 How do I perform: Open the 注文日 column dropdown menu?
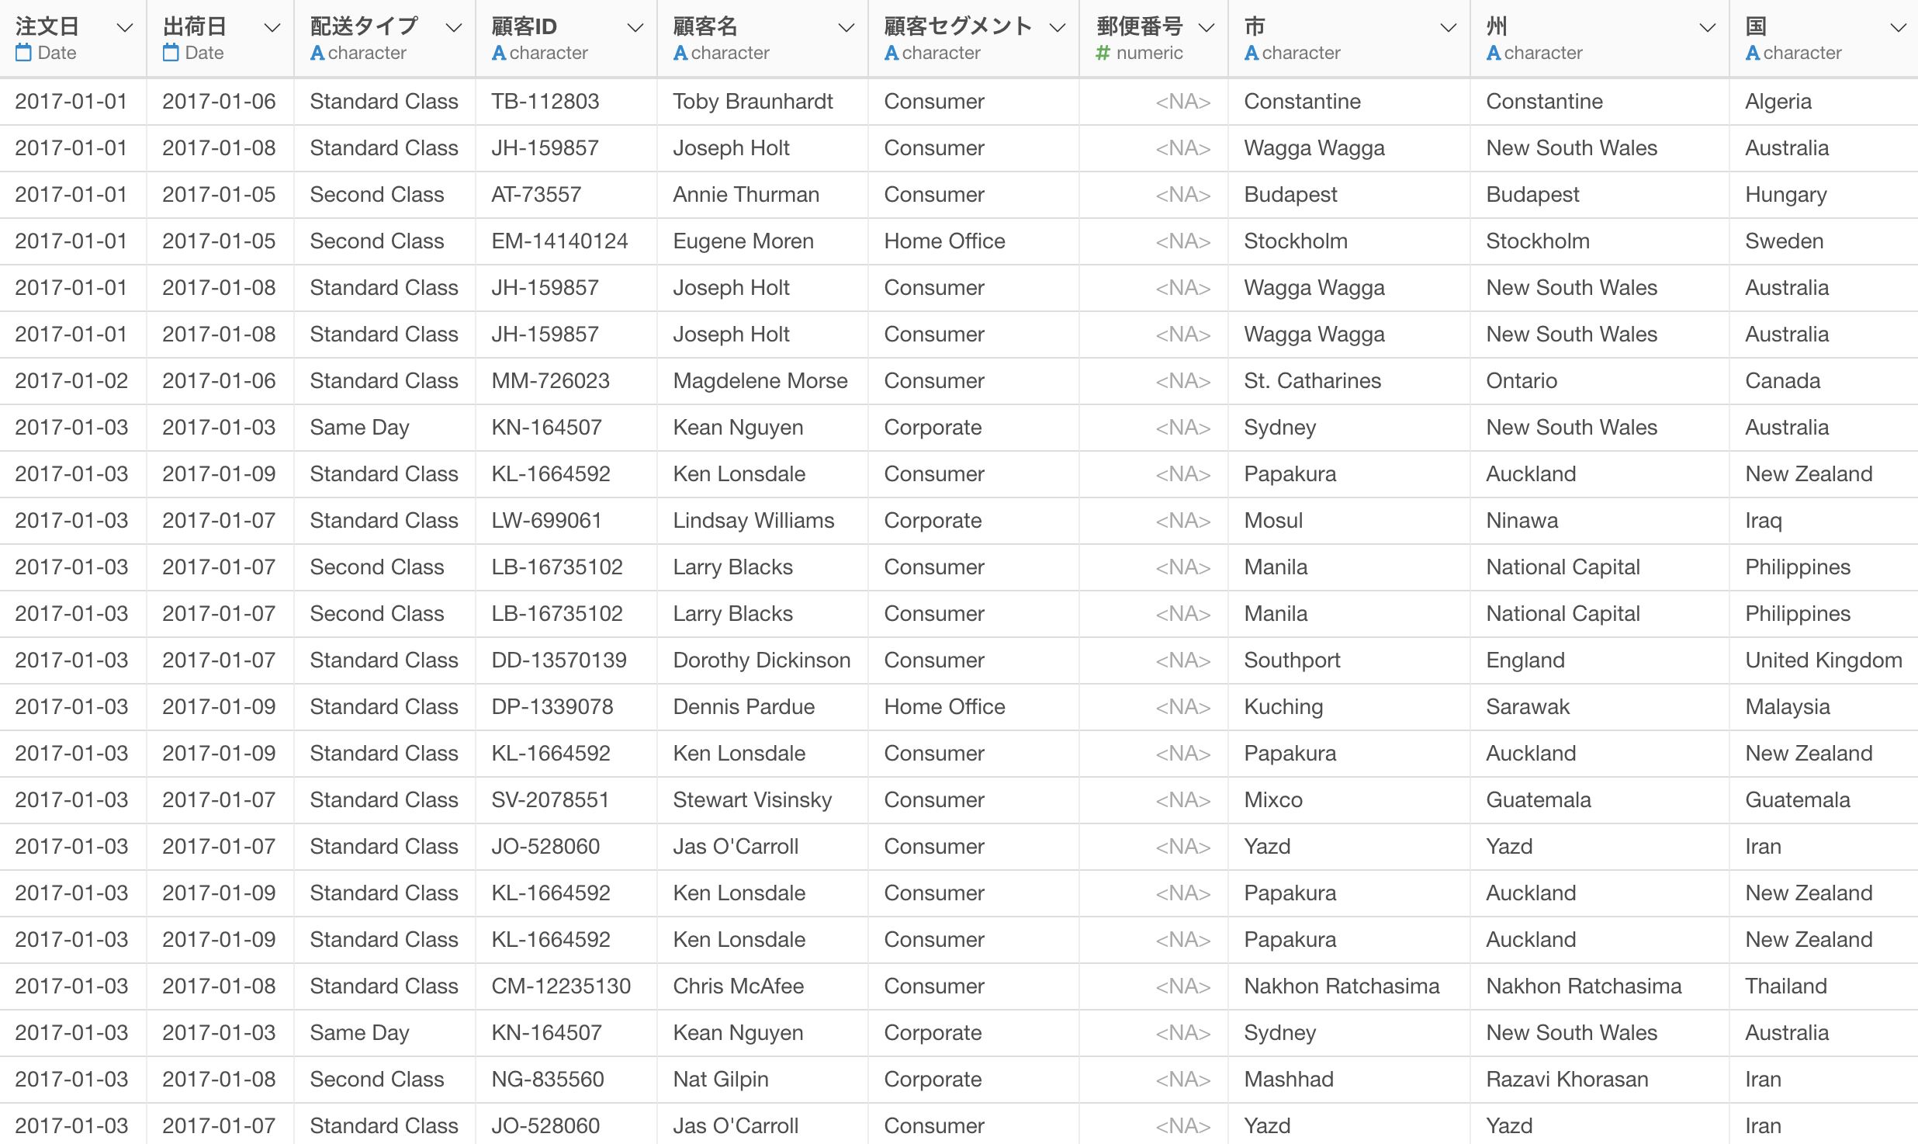123,28
